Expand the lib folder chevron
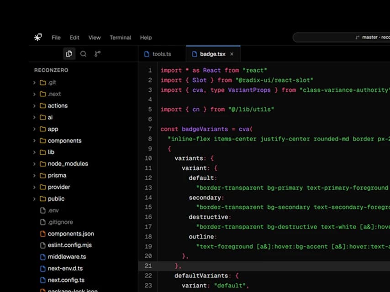The image size is (390, 292). point(34,152)
